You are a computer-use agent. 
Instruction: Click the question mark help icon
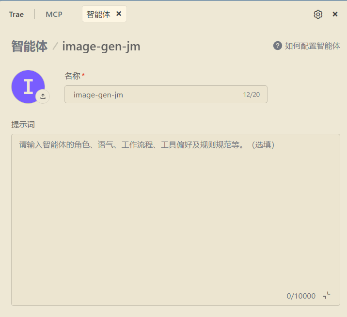pyautogui.click(x=278, y=46)
